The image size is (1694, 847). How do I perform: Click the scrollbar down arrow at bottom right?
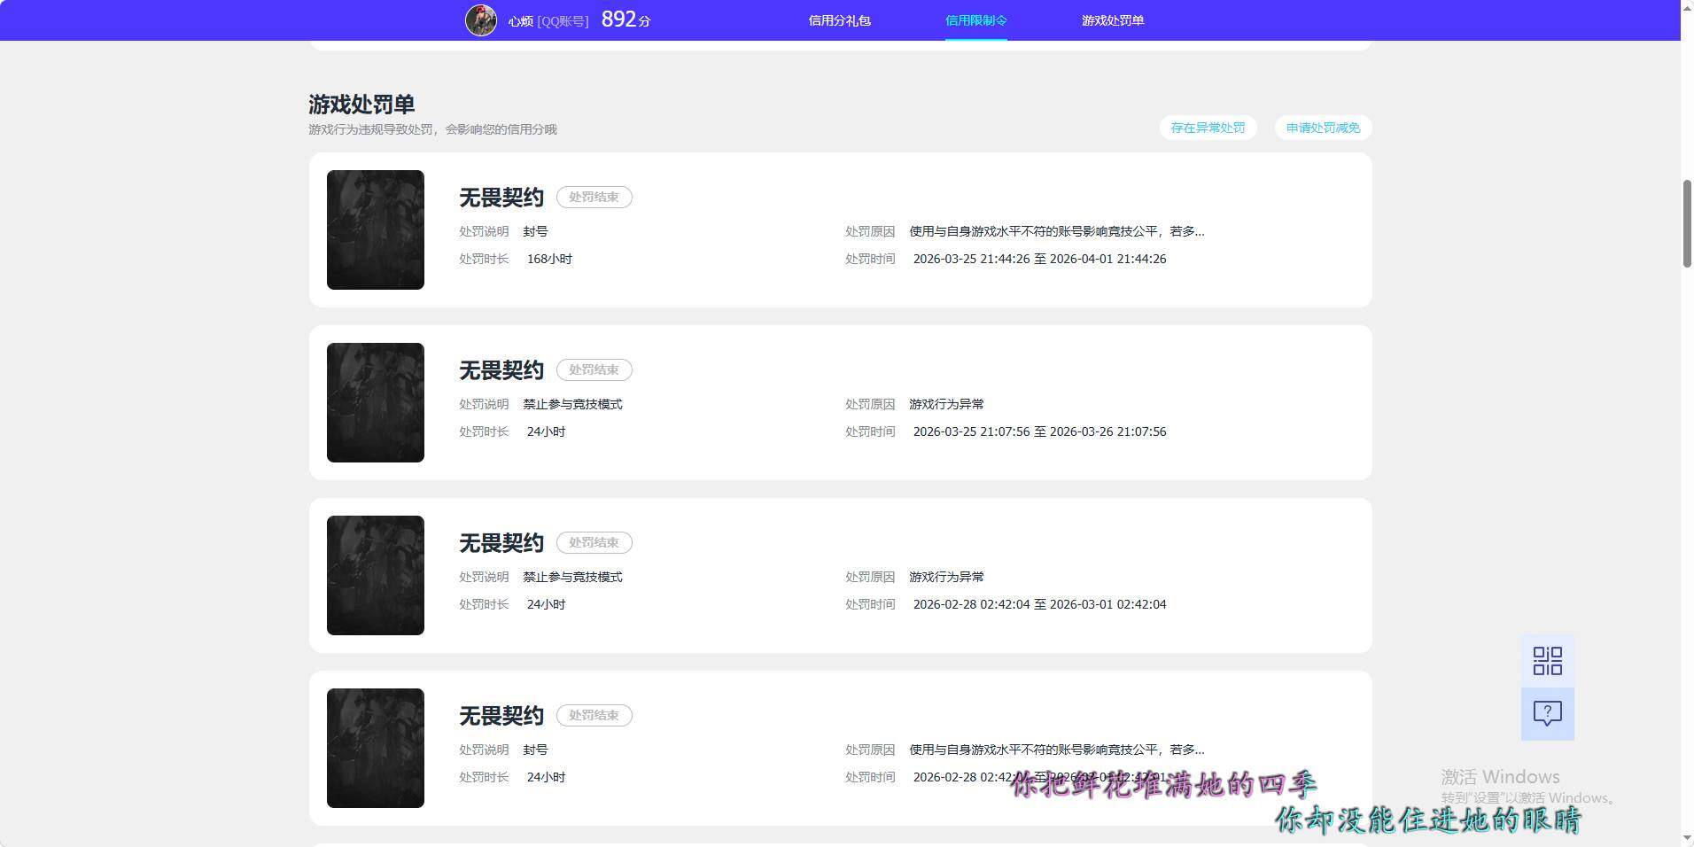pyautogui.click(x=1686, y=837)
